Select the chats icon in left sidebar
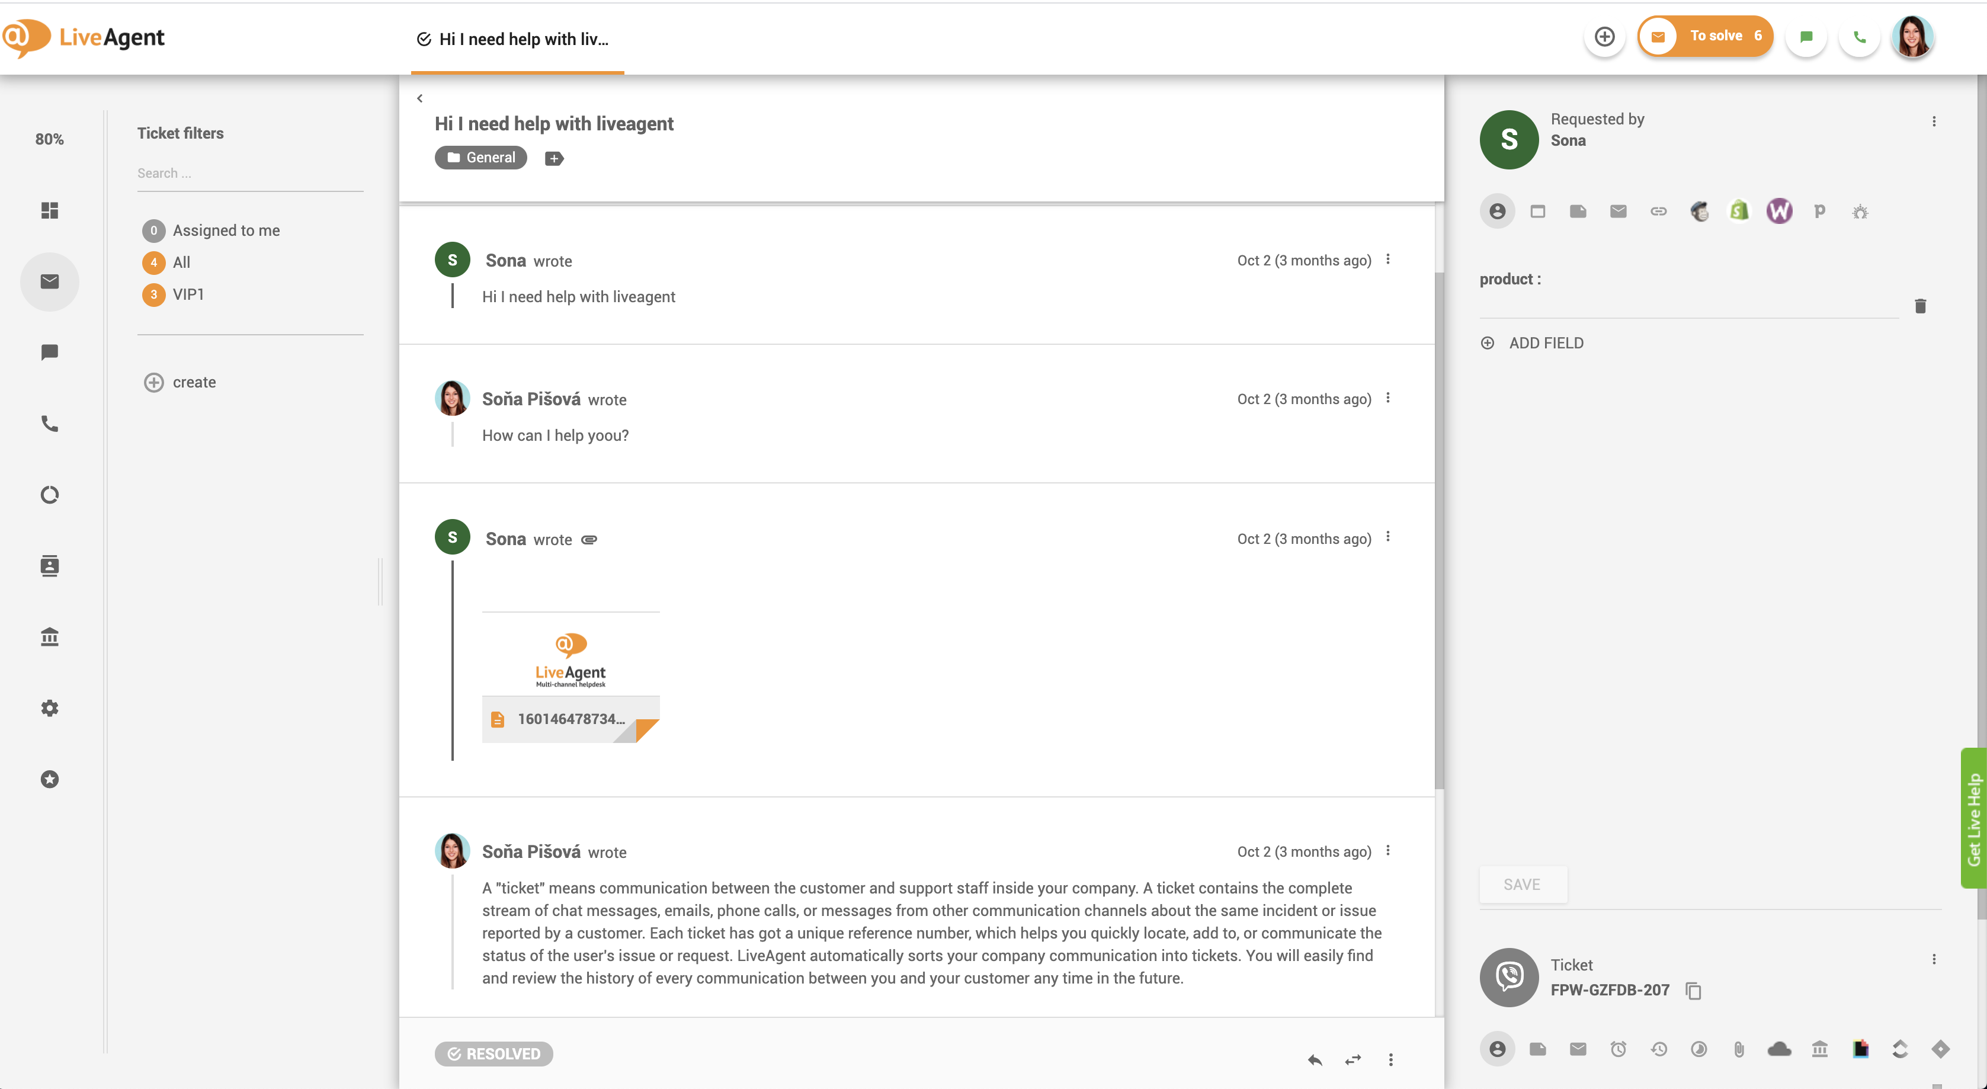The height and width of the screenshot is (1089, 1987). click(x=49, y=353)
